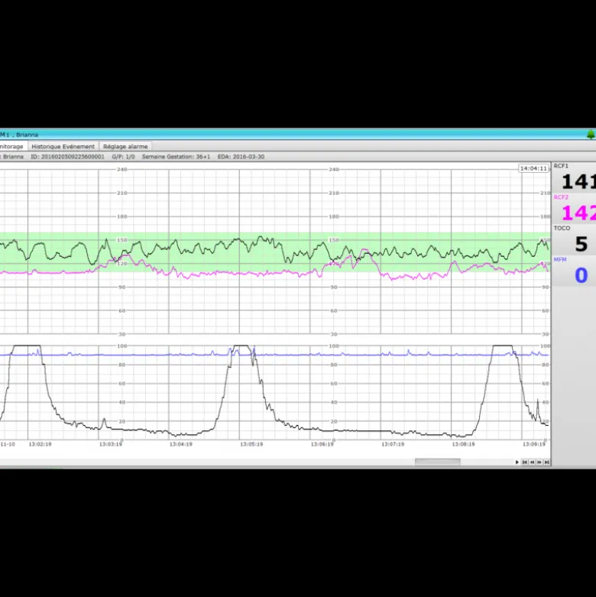This screenshot has height=597, width=596.
Task: Select the magenta RCF2 value 142
Action: (578, 213)
